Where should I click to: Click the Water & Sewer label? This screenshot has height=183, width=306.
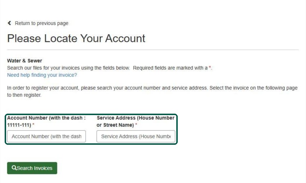click(25, 61)
